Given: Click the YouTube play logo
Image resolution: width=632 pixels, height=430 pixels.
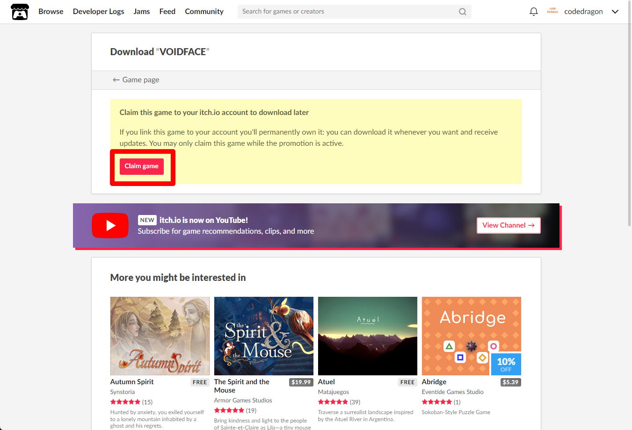Looking at the screenshot, I should click(110, 225).
